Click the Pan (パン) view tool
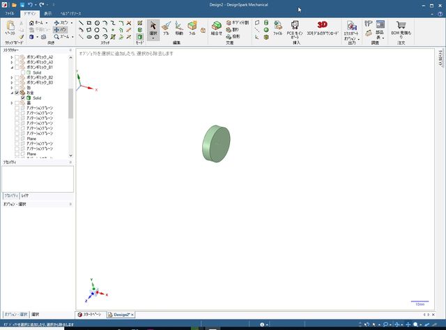 tap(60, 29)
